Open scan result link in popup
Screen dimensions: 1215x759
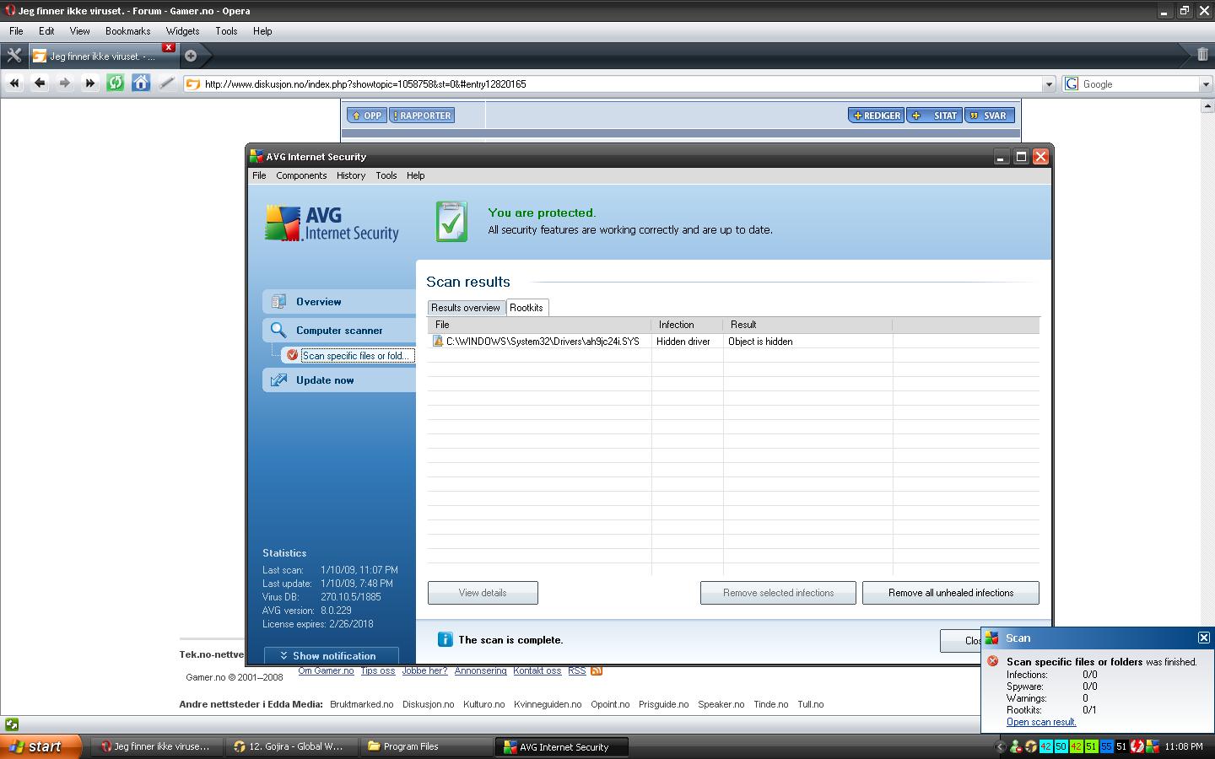1041,722
